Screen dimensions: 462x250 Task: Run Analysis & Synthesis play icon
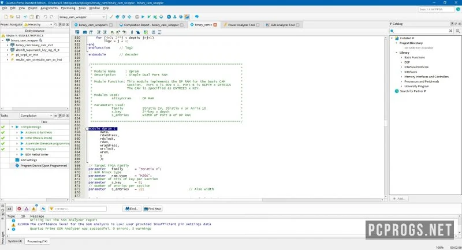22,133
